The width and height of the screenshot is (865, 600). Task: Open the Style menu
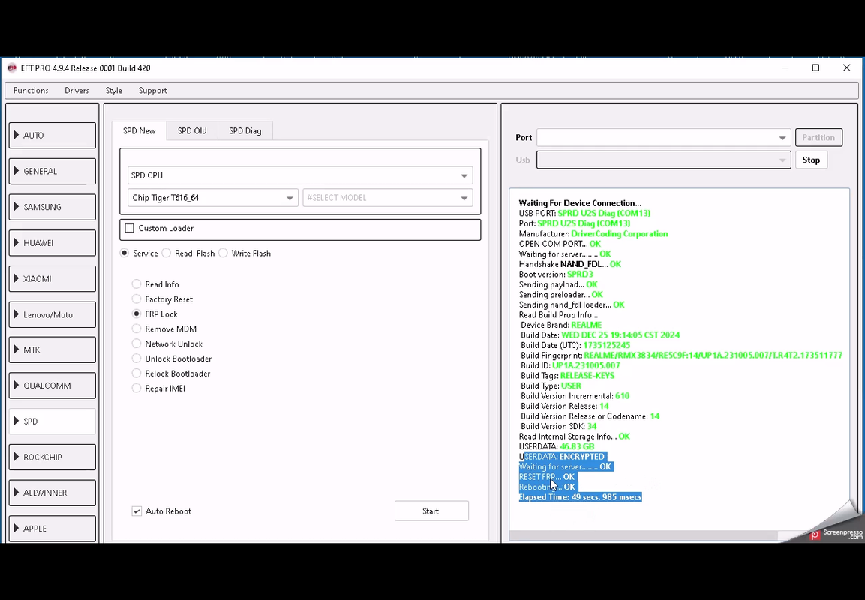coord(113,91)
